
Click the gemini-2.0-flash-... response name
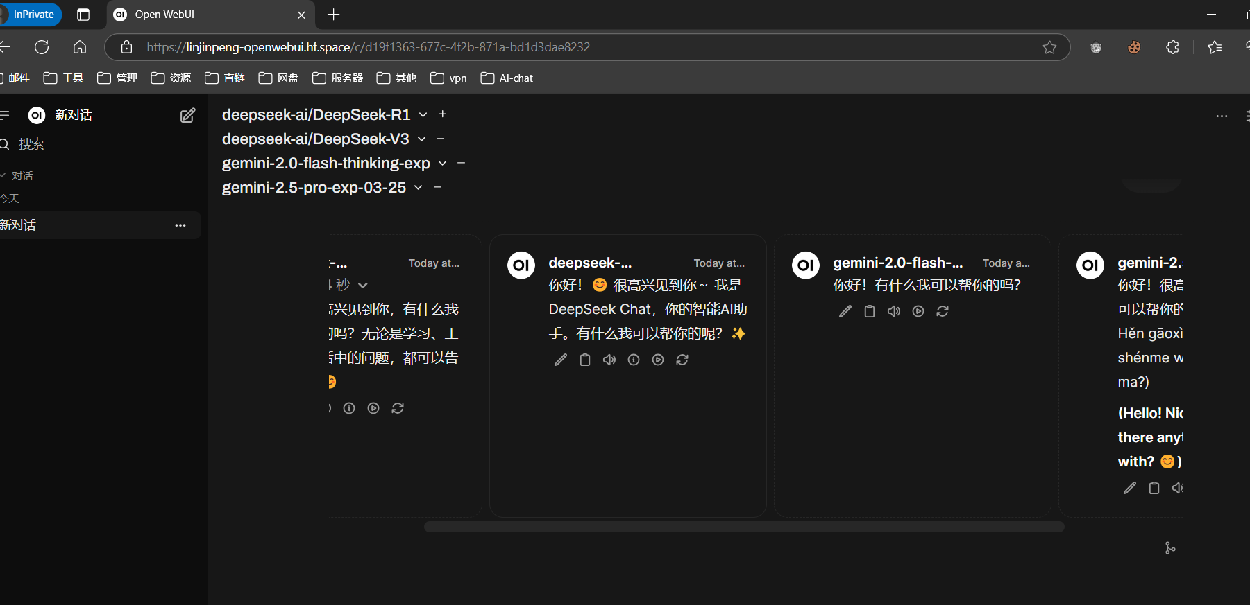tap(898, 263)
